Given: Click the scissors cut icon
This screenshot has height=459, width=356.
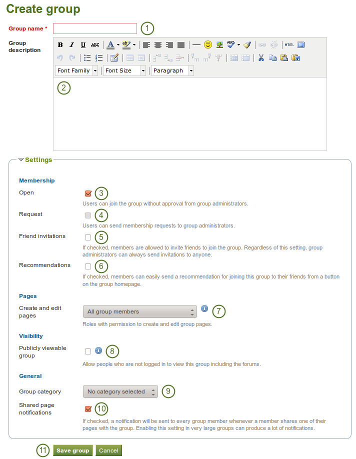Looking at the screenshot, I should click(261, 58).
